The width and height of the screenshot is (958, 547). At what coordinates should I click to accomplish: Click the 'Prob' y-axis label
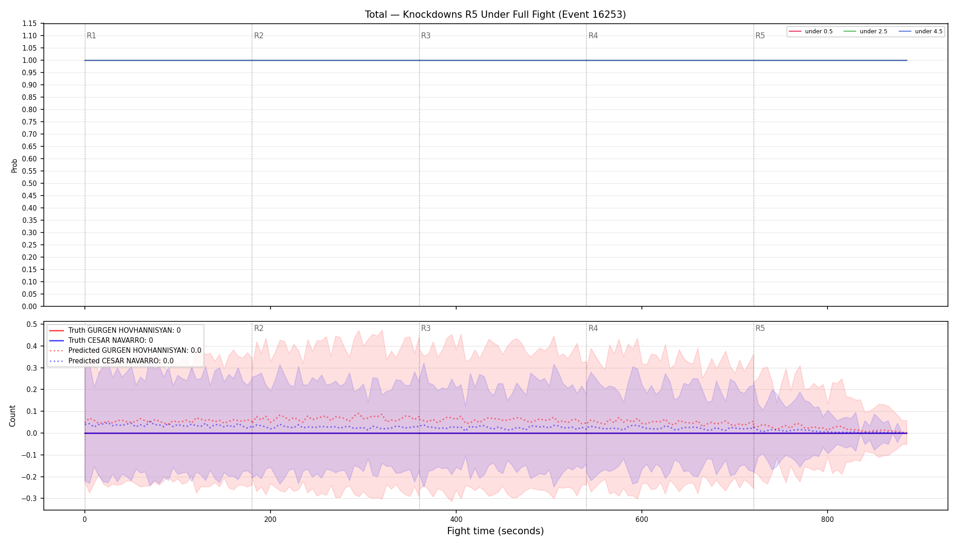tap(14, 165)
